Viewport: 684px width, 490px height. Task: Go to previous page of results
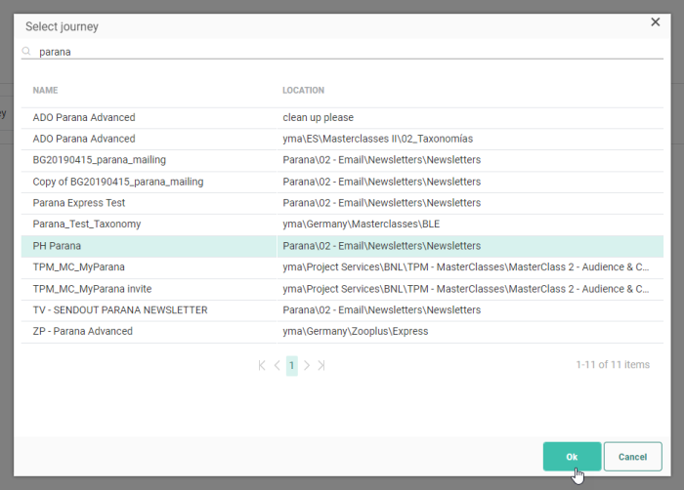click(278, 365)
